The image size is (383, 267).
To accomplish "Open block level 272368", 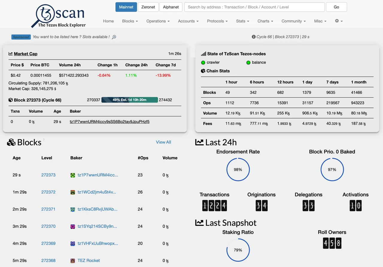I will (48, 260).
